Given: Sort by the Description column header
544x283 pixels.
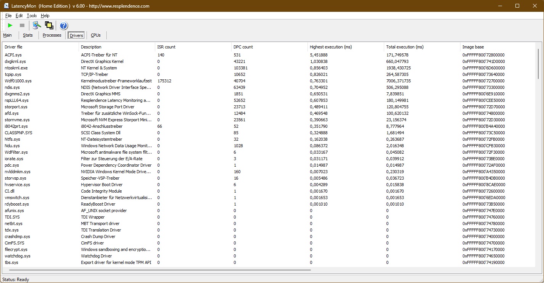Looking at the screenshot, I should 117,47.
